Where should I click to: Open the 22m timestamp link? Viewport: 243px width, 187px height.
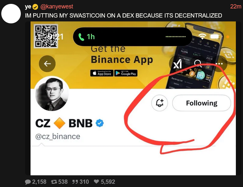(x=236, y=7)
